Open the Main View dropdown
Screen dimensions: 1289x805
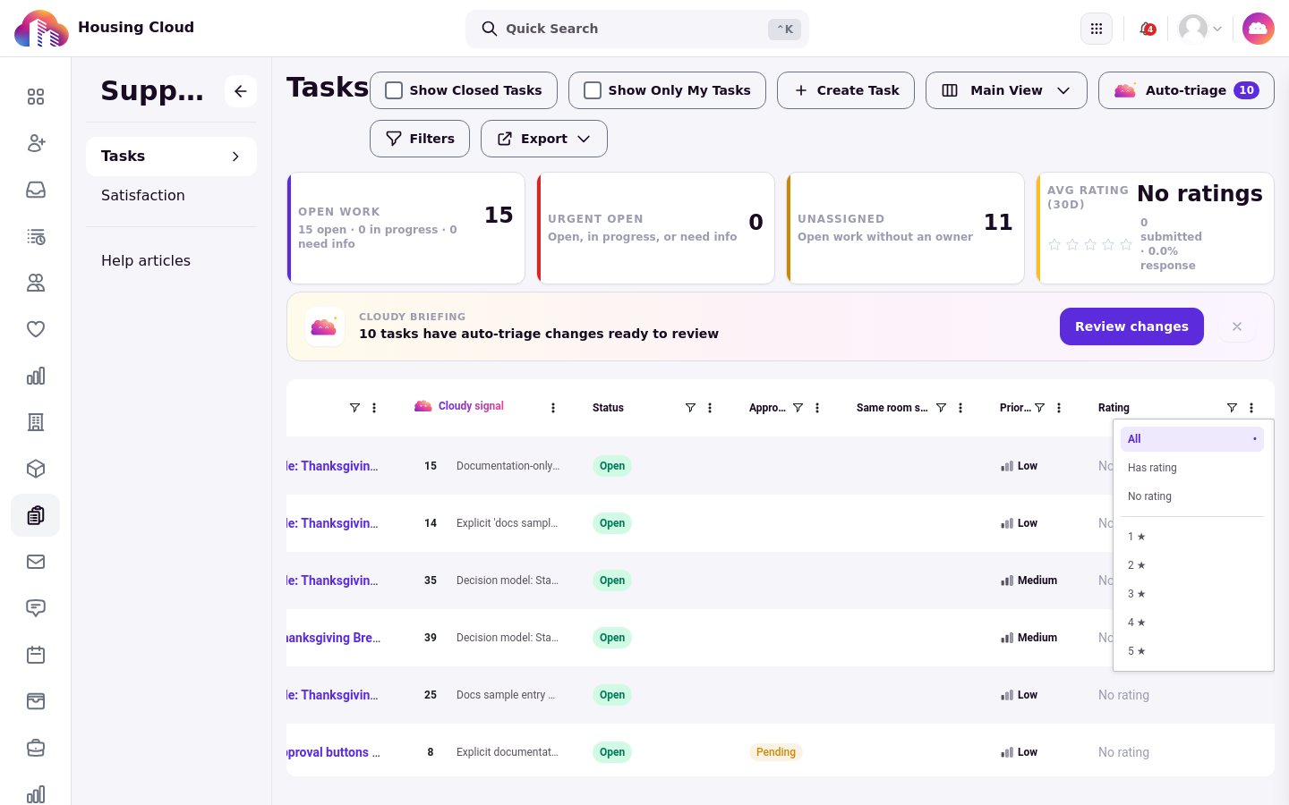pos(1006,90)
